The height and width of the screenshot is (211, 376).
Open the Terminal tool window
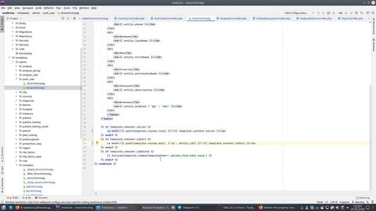coord(41,198)
